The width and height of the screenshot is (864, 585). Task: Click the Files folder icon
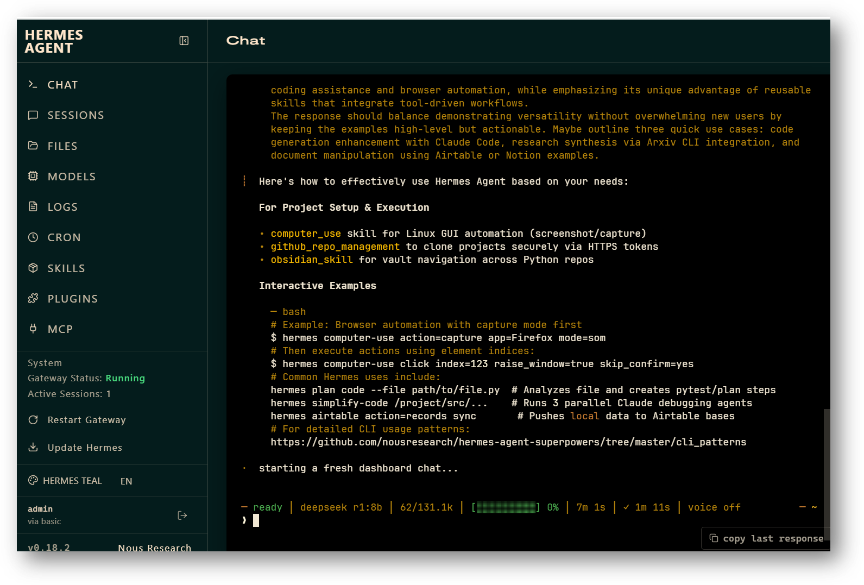pyautogui.click(x=33, y=146)
